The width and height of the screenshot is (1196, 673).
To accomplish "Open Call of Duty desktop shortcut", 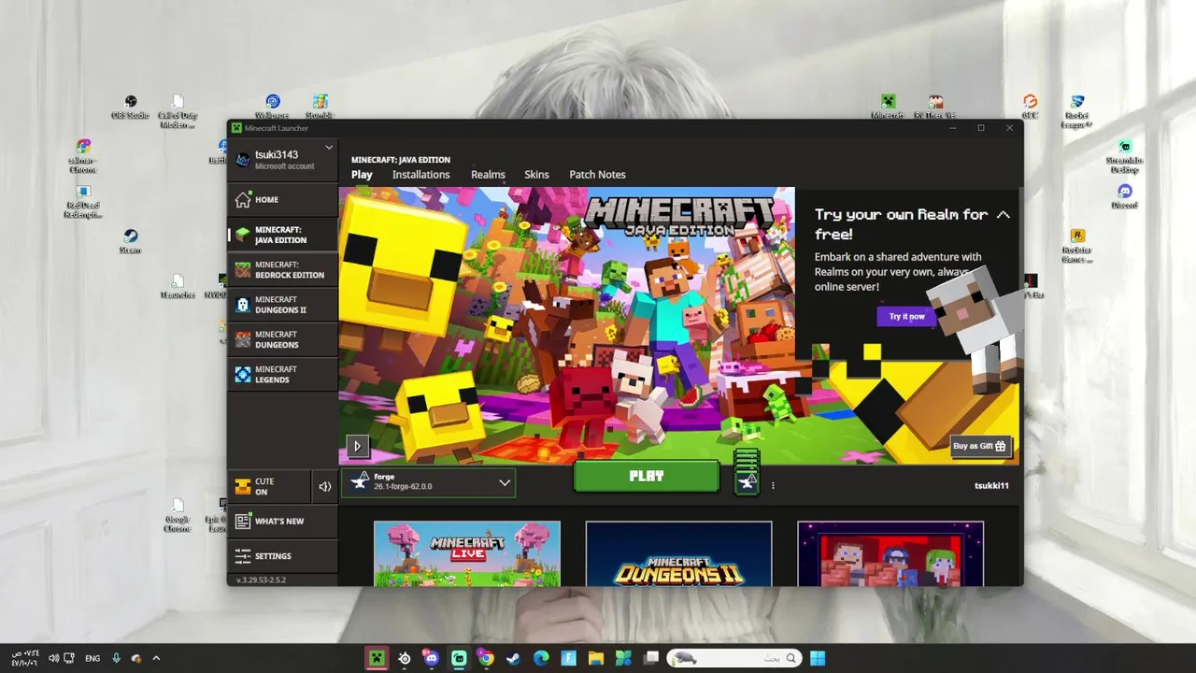I will [178, 110].
